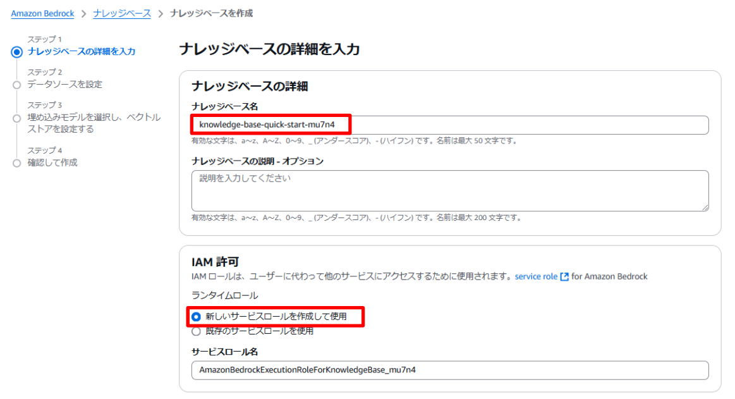Image resolution: width=735 pixels, height=399 pixels.
Task: Click step 4 circle indicator
Action: (17, 163)
